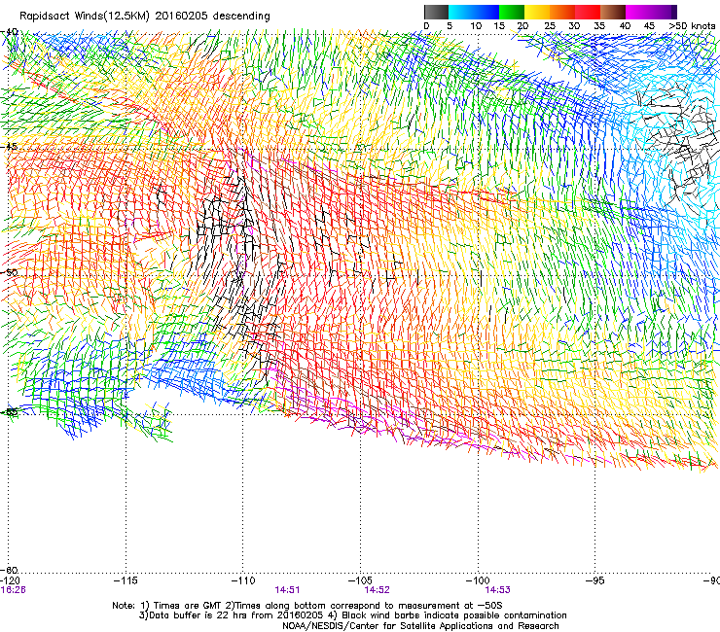Click the '-105' longitude axis label
The image size is (720, 632).
coord(360,580)
